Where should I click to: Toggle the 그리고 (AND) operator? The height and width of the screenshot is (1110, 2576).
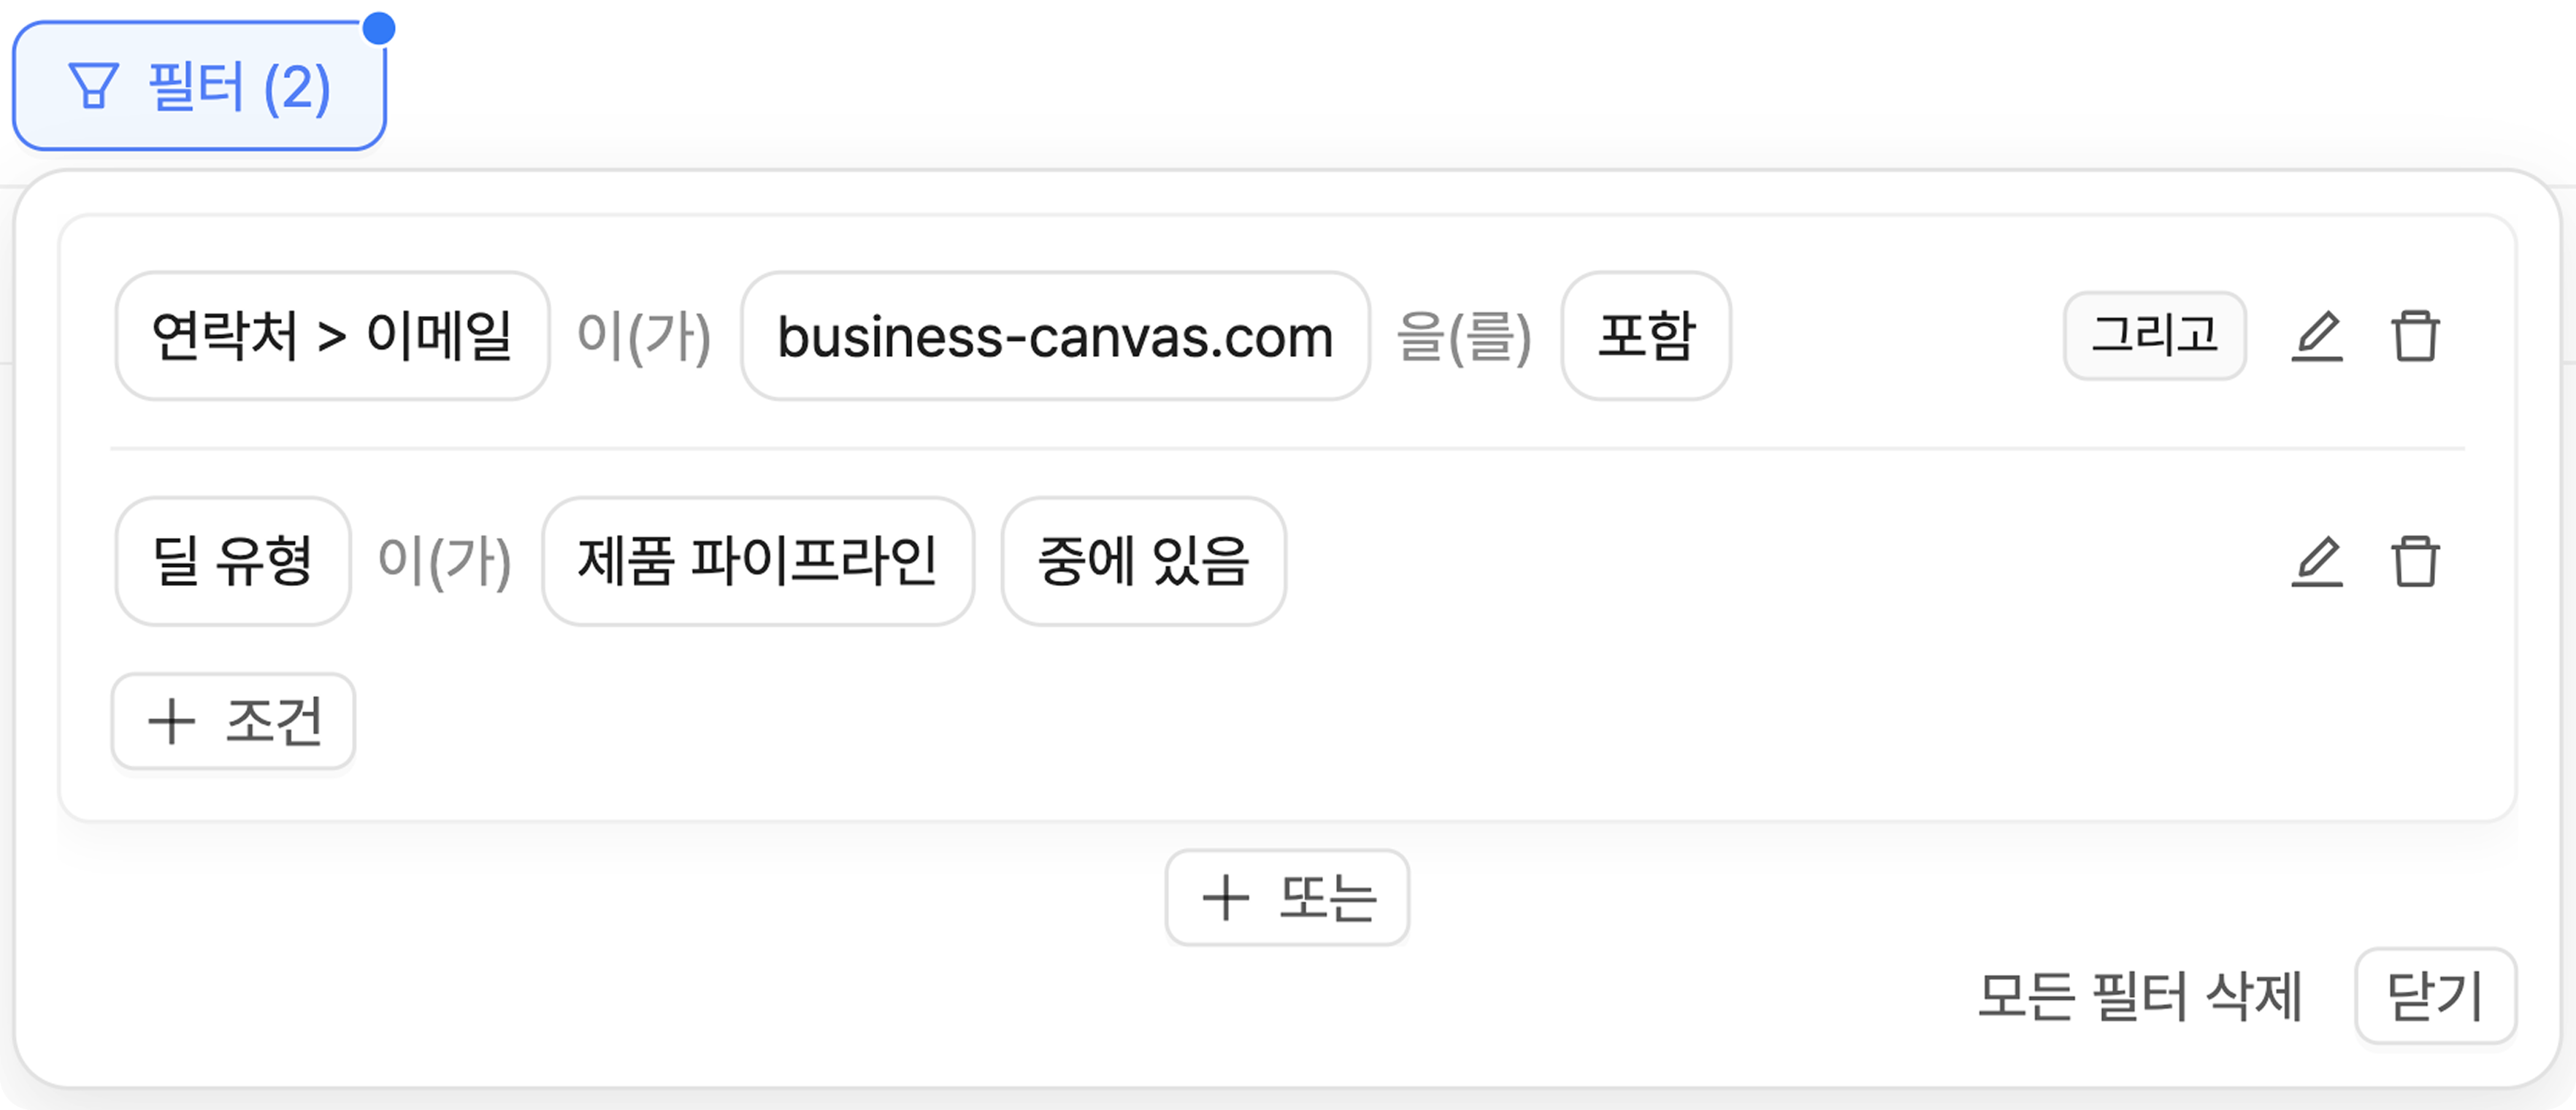point(2154,336)
